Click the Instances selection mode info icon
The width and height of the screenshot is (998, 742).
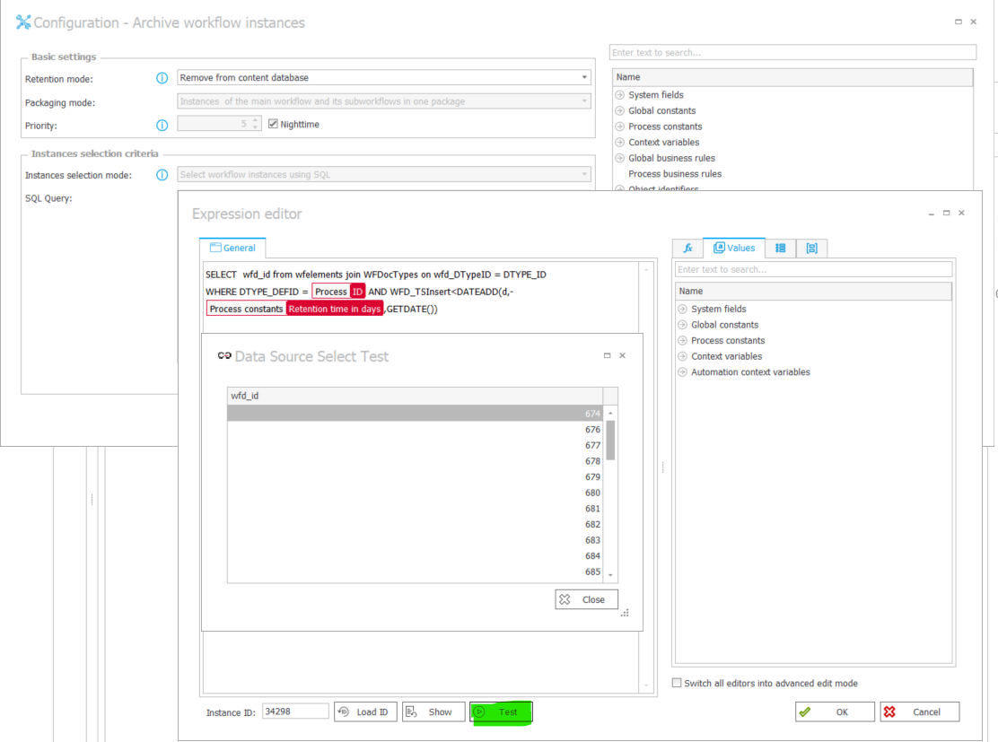(x=162, y=175)
